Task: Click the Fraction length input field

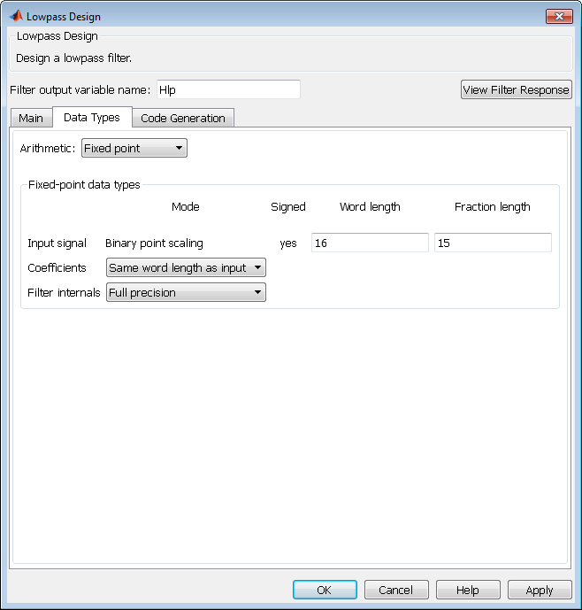Action: click(x=493, y=243)
